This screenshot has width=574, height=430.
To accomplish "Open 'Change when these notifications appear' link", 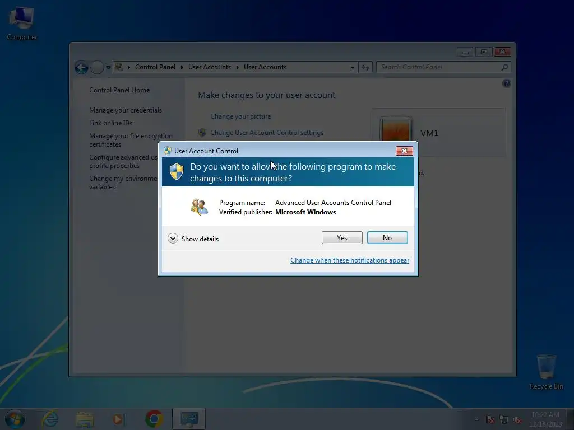I will point(350,260).
